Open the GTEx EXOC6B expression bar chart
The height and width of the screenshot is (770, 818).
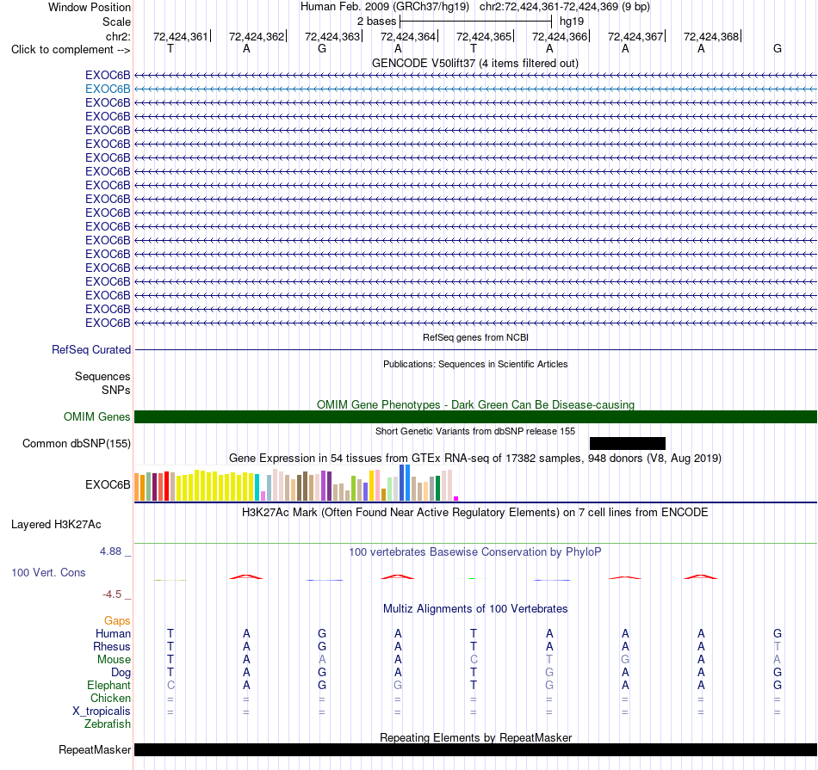click(x=296, y=484)
